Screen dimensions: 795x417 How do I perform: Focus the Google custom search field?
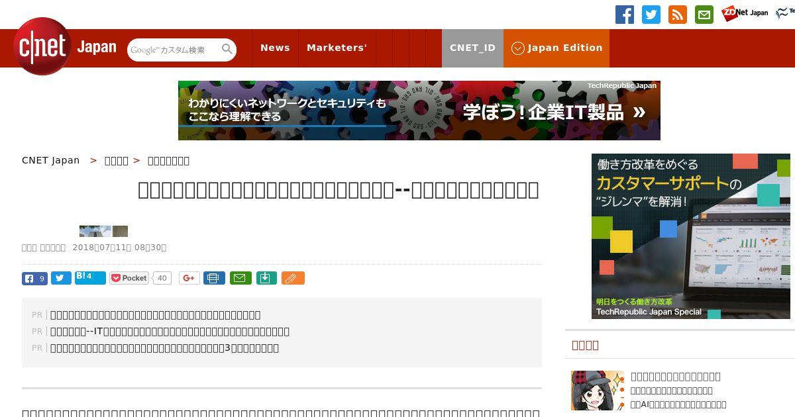(175, 50)
